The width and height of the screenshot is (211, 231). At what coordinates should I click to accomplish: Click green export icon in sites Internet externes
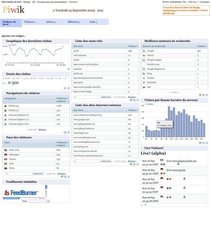pos(131,164)
